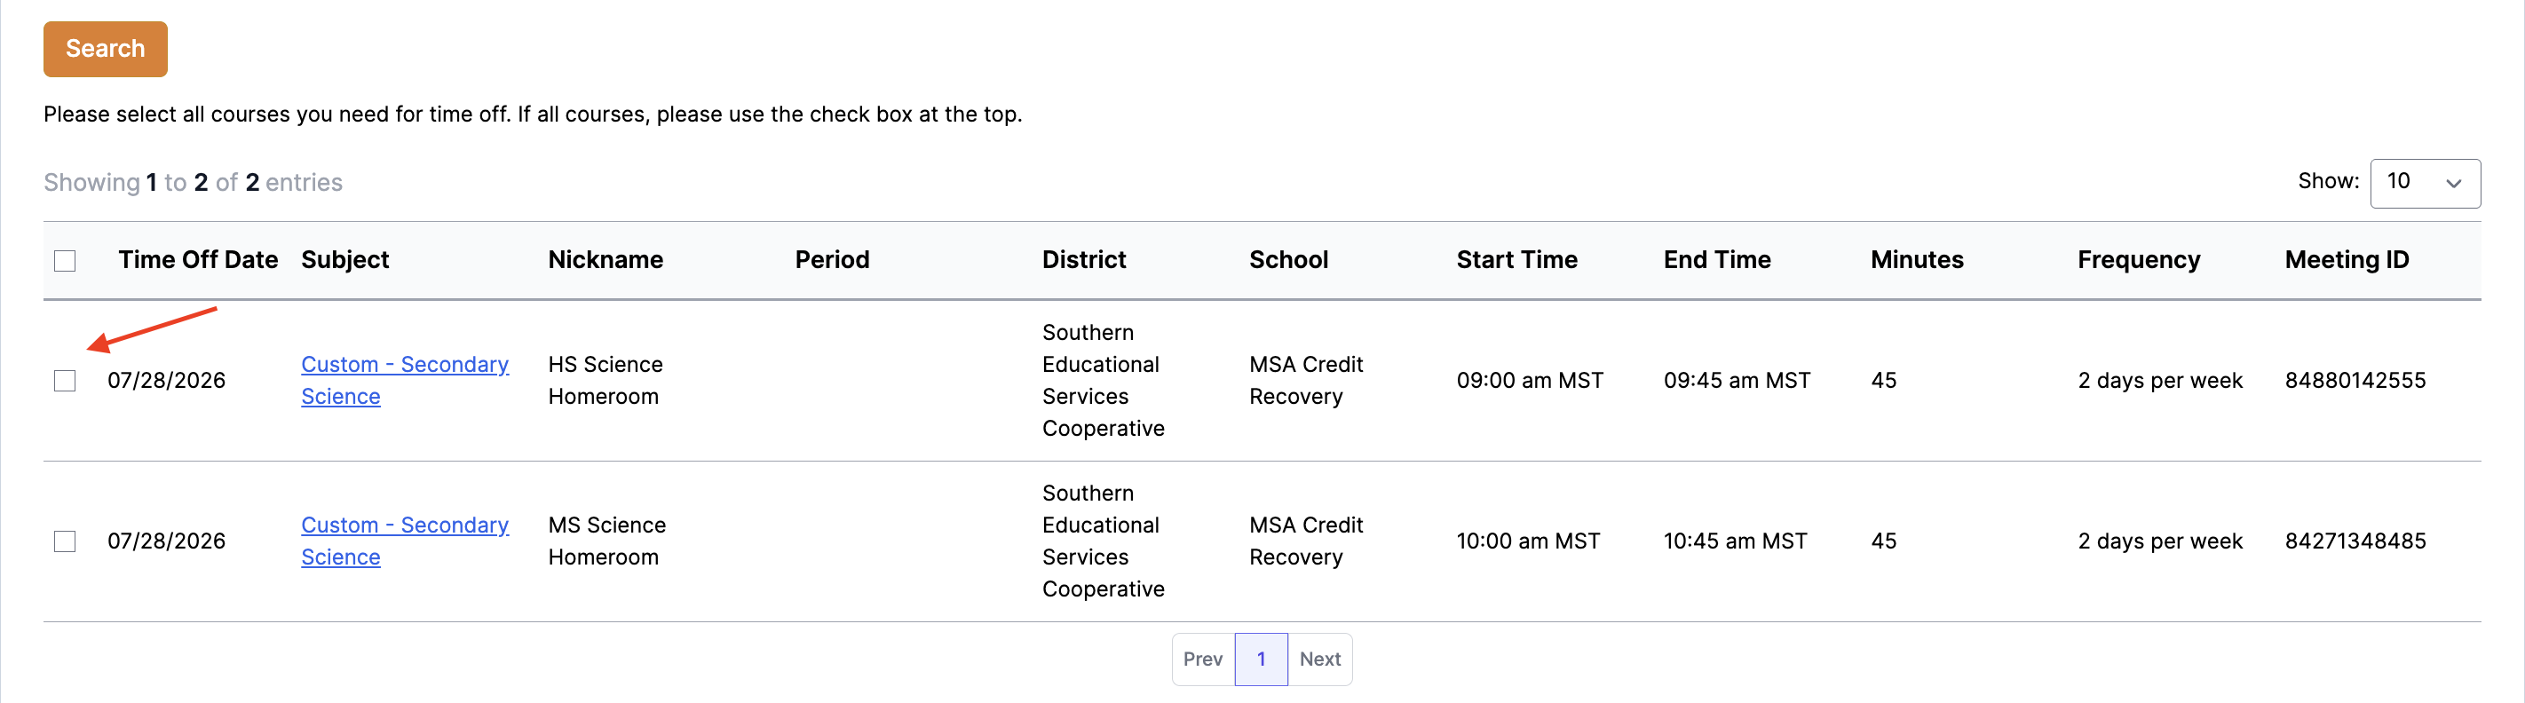Screen dimensions: 2525x703
Task: Click the orange Search button
Action: pyautogui.click(x=105, y=49)
